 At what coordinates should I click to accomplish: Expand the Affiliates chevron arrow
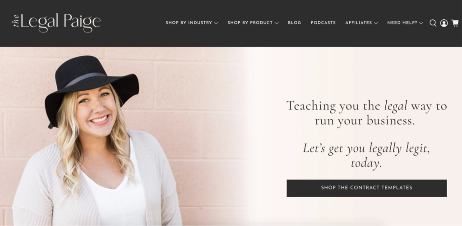click(376, 23)
